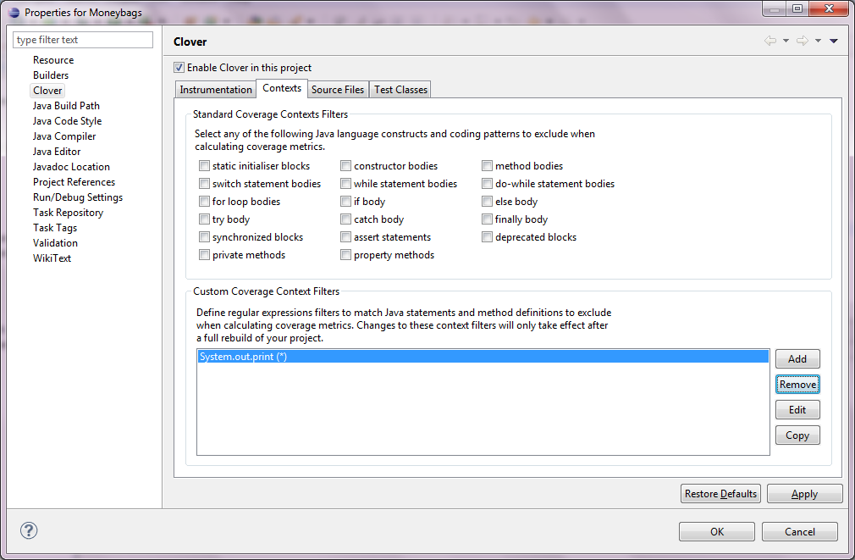
Task: Click the forward navigation arrow icon
Action: click(803, 41)
